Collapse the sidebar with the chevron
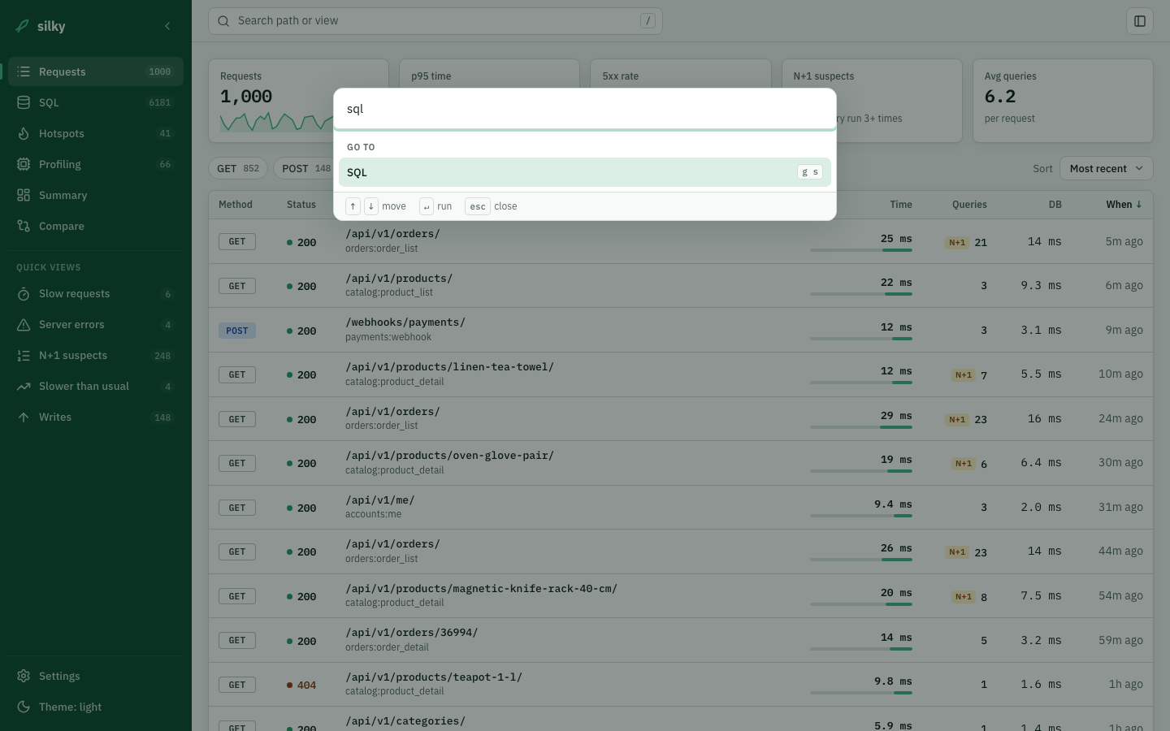The height and width of the screenshot is (731, 1170). click(x=167, y=26)
